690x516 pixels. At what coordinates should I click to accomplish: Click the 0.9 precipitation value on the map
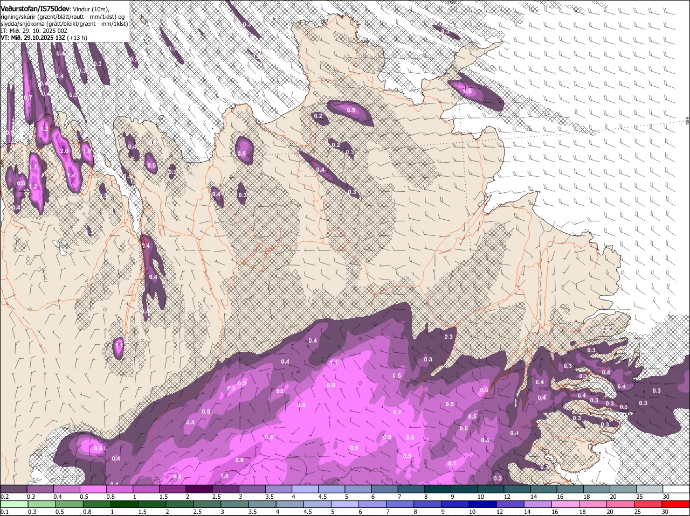239,460
